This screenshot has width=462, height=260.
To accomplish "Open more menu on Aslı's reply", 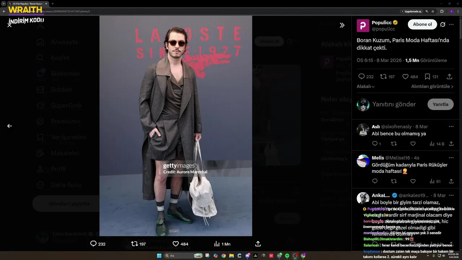I will point(451,127).
